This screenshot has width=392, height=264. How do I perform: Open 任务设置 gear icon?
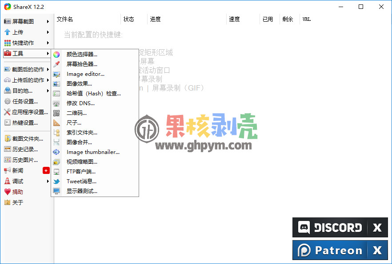(8, 101)
